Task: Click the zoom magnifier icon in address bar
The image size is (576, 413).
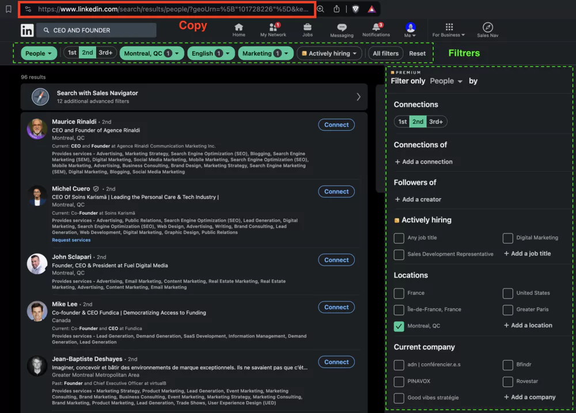Action: coord(320,9)
